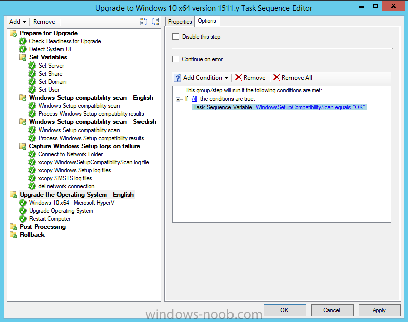Viewport: 408px width, 322px height.
Task: Click the Set Variables folder icon
Action: point(23,57)
